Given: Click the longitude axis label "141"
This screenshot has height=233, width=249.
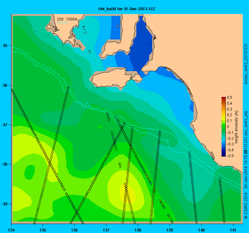Looking at the screenshot, I should 233,230.
